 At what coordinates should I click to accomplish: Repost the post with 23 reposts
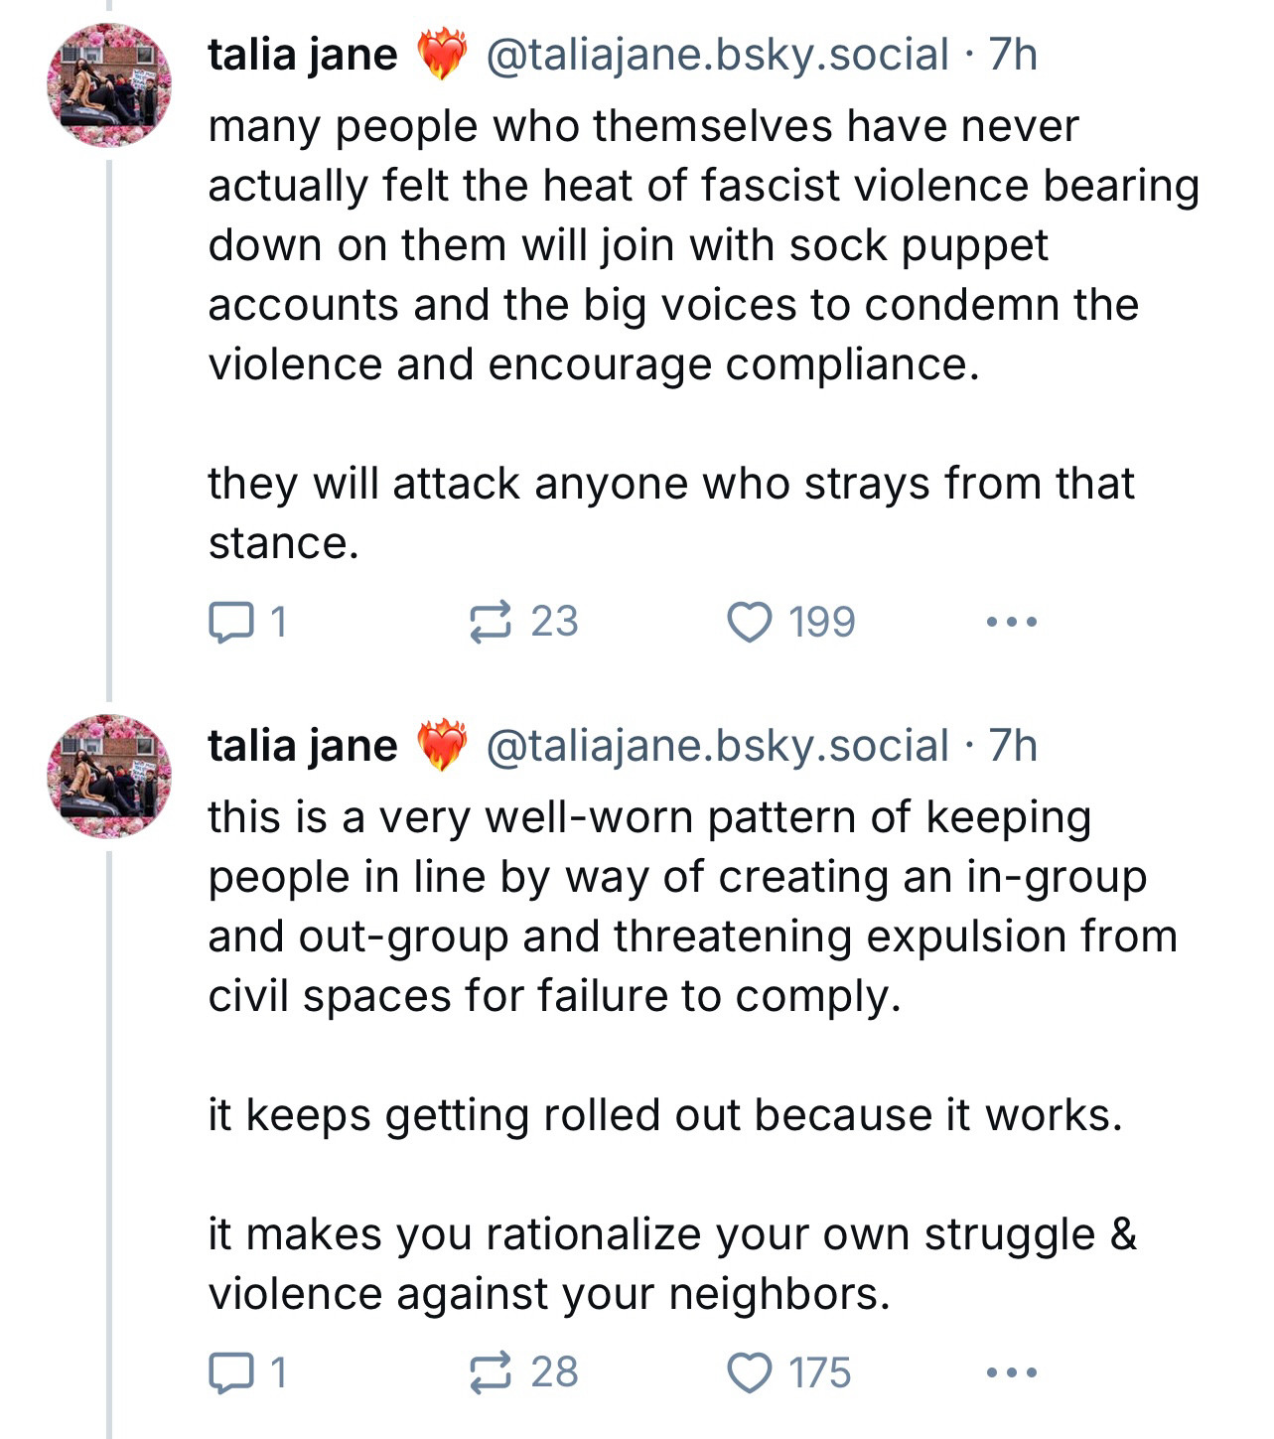pos(523,622)
